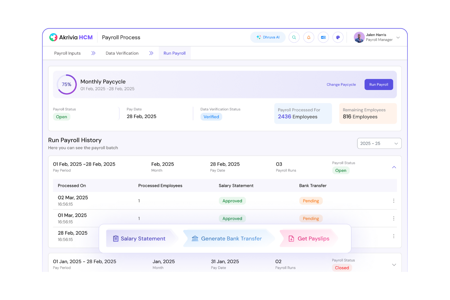Toggle the Pending bank transfer badge

coord(311,201)
